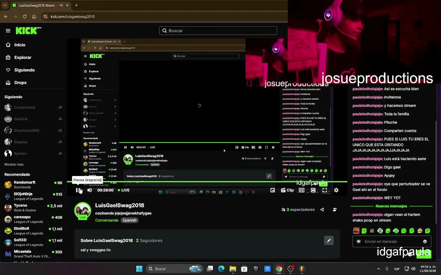Share the LuisGaelSwag2018 channel
This screenshot has width=441, height=275.
[x=322, y=210]
